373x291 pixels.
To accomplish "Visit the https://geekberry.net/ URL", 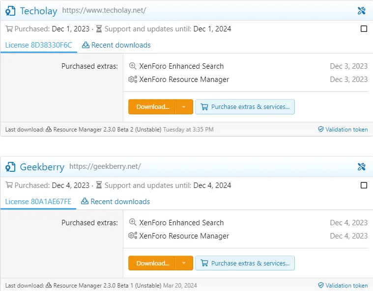I will pyautogui.click(x=105, y=166).
